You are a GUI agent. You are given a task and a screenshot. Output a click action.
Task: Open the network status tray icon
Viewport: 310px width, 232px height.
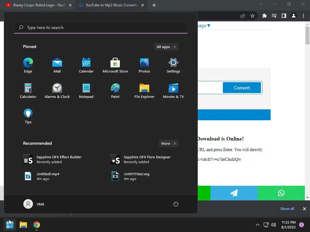266,225
